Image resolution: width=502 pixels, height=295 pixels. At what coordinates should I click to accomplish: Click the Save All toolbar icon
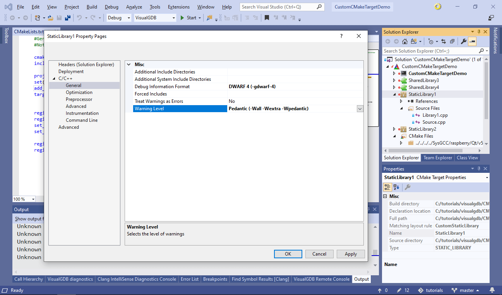pyautogui.click(x=67, y=18)
